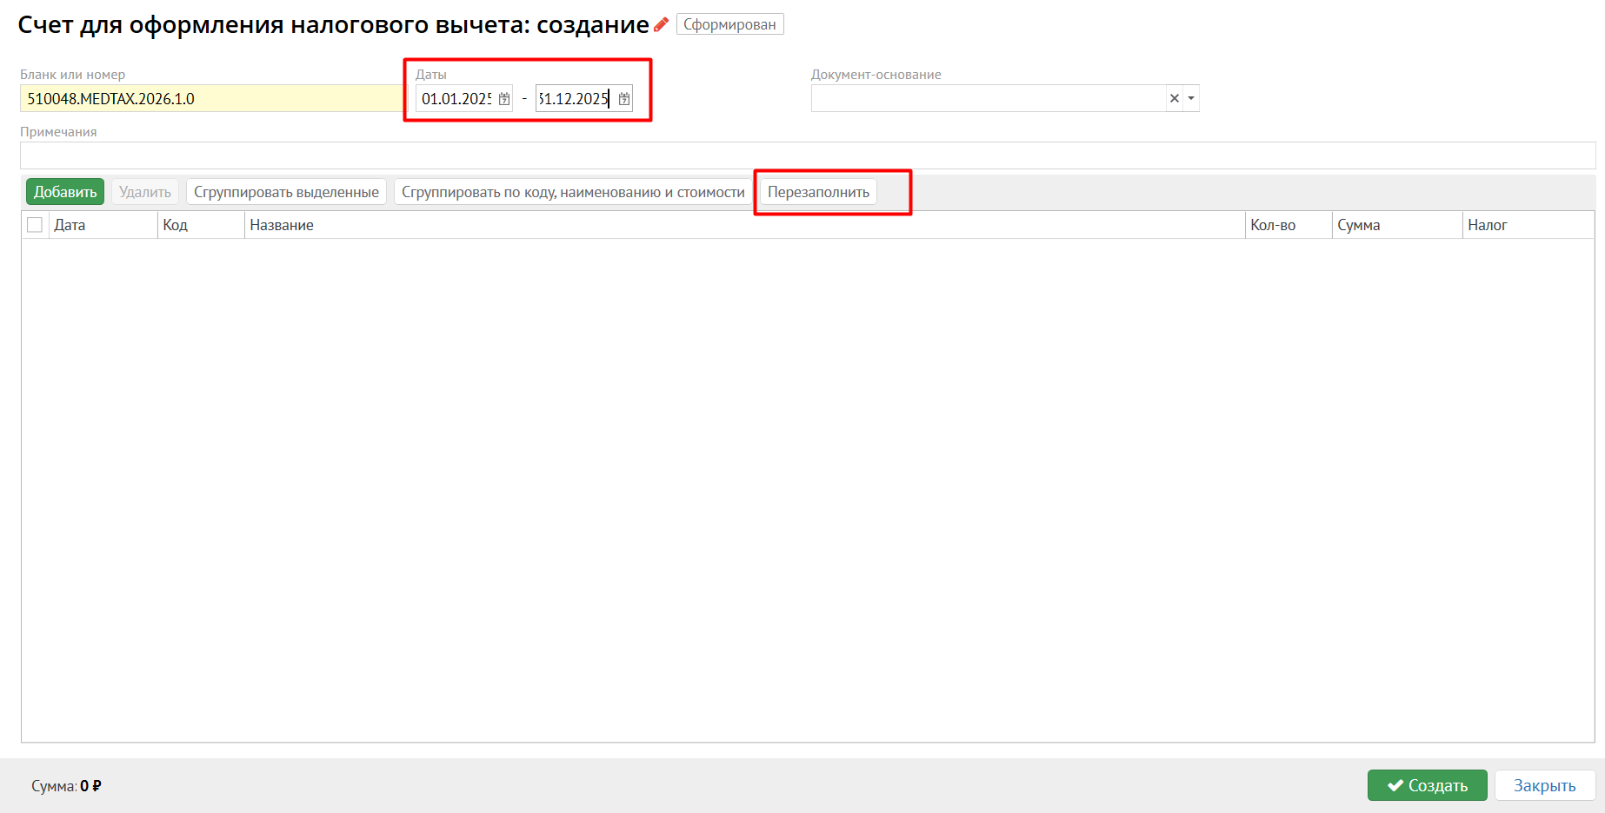Expand the Документ-основание dropdown arrow
The height and width of the screenshot is (813, 1605).
point(1191,98)
